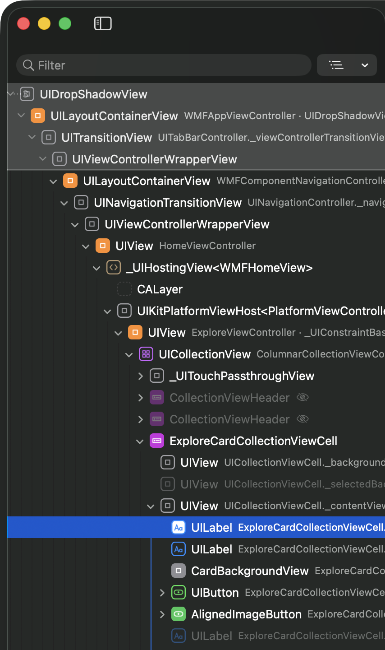Click the list view icon beside dropdown
This screenshot has width=385, height=650.
point(336,65)
